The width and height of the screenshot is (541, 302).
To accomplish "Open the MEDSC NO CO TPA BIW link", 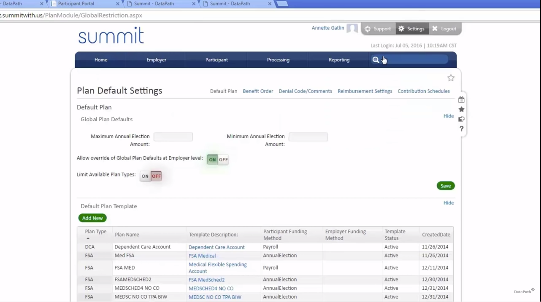I will pyautogui.click(x=215, y=297).
